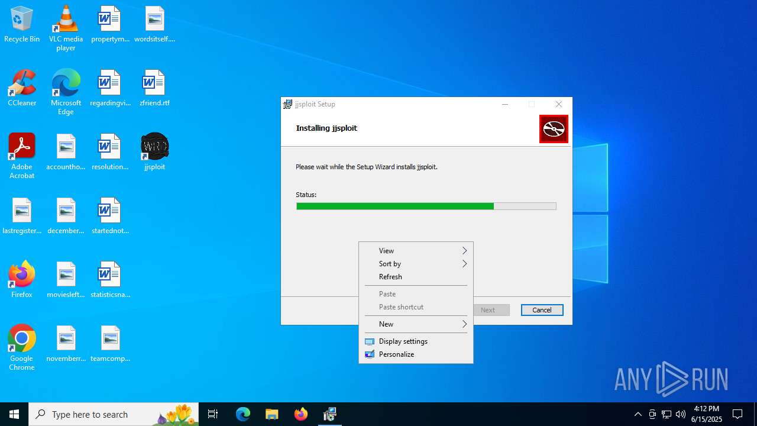Click the Show desktop sliver
Image resolution: width=757 pixels, height=426 pixels.
tap(755, 414)
